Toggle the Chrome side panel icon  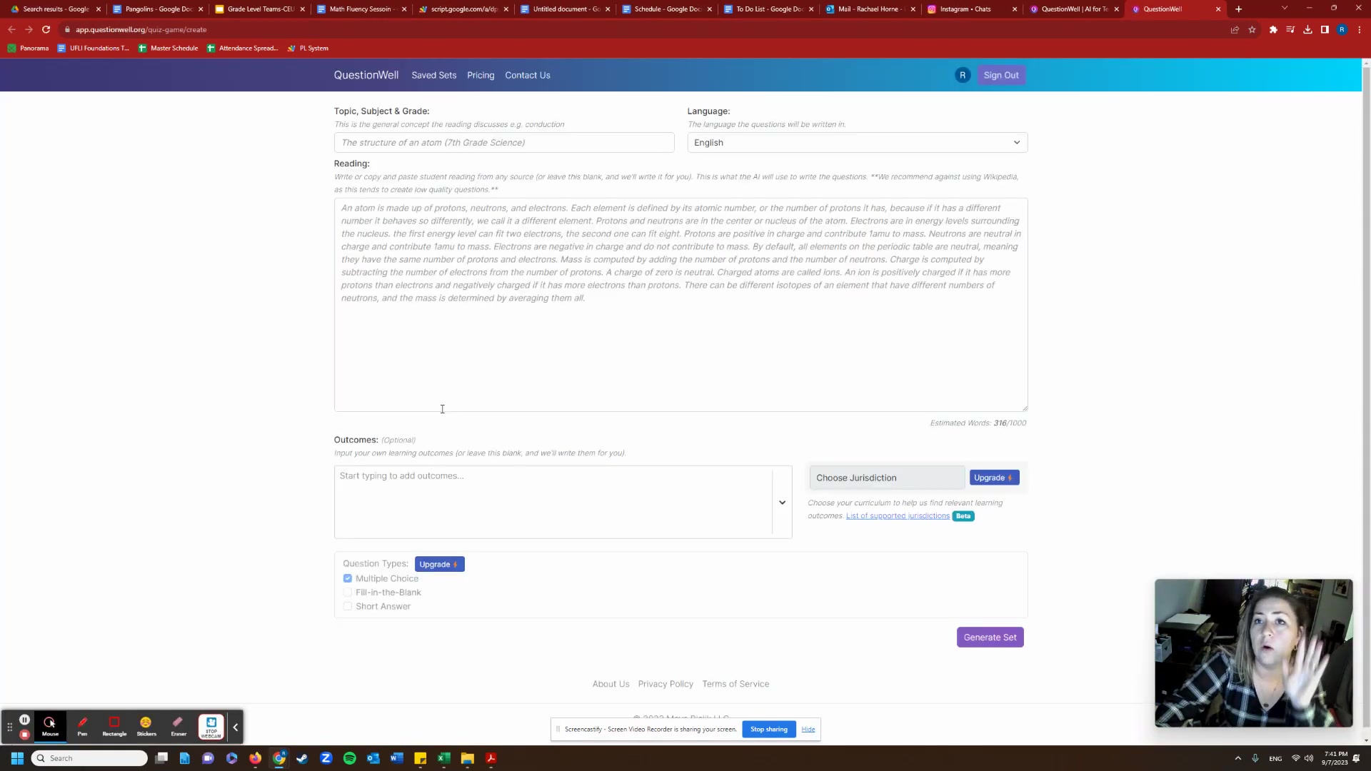click(1325, 29)
